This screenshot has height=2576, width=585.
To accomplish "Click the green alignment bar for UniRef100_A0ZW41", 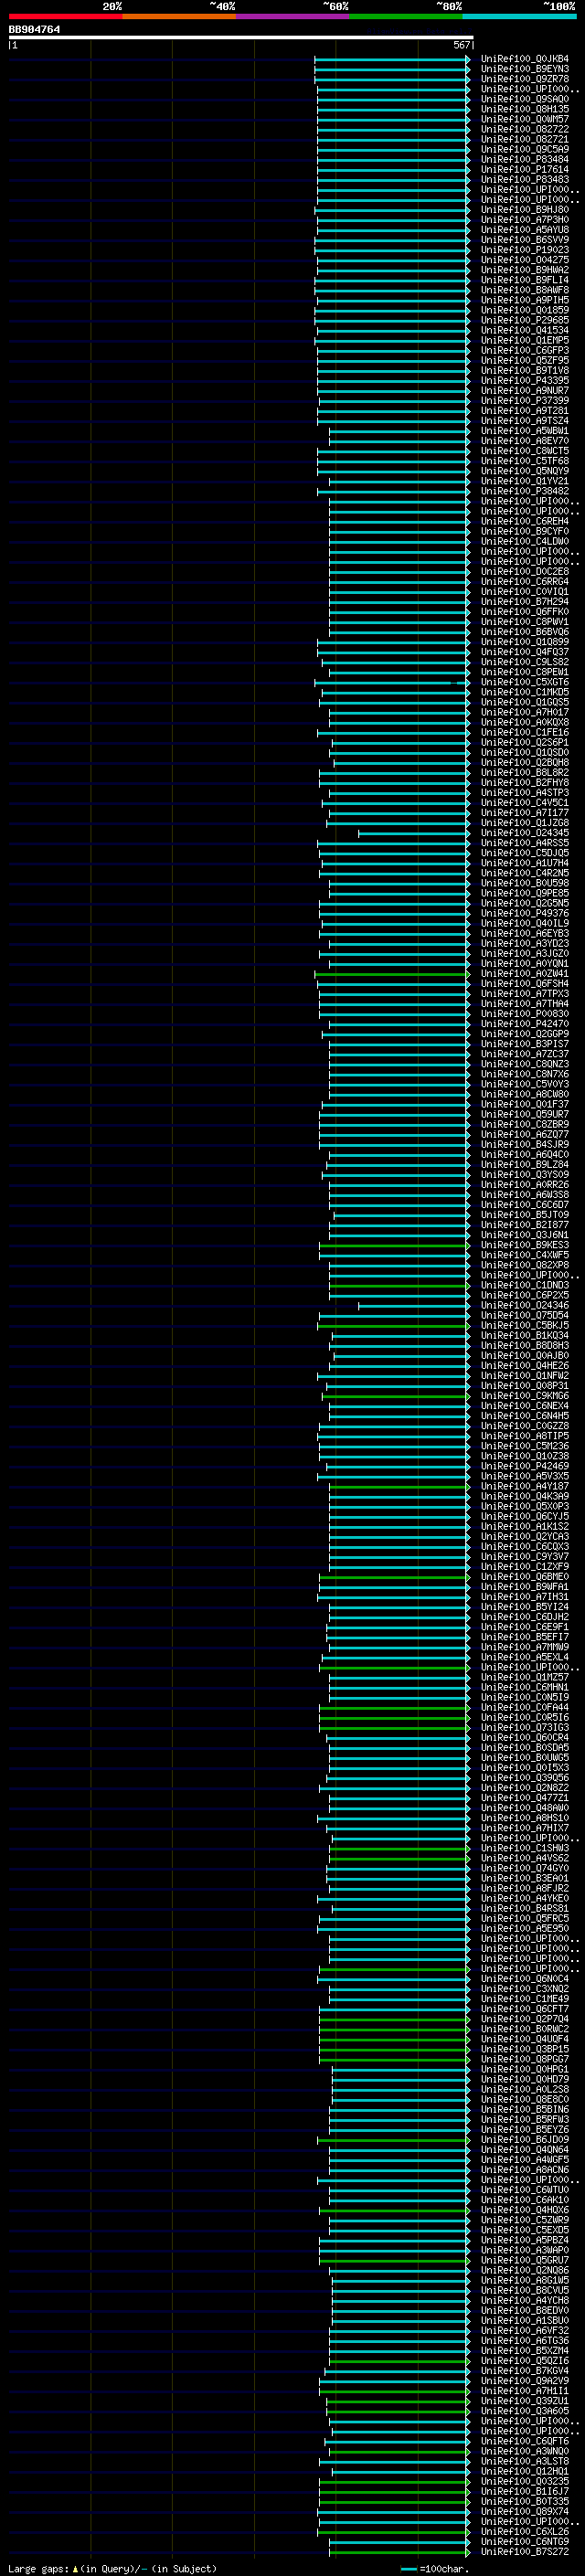I will pos(392,974).
